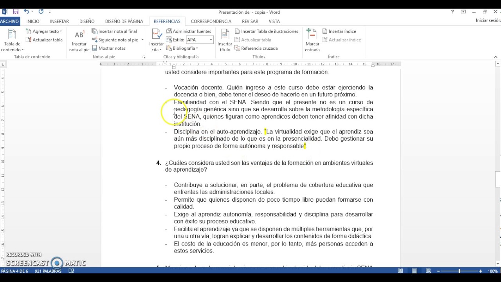Switch to Read Mode view icon
Image resolution: width=501 pixels, height=282 pixels.
pyautogui.click(x=400, y=271)
